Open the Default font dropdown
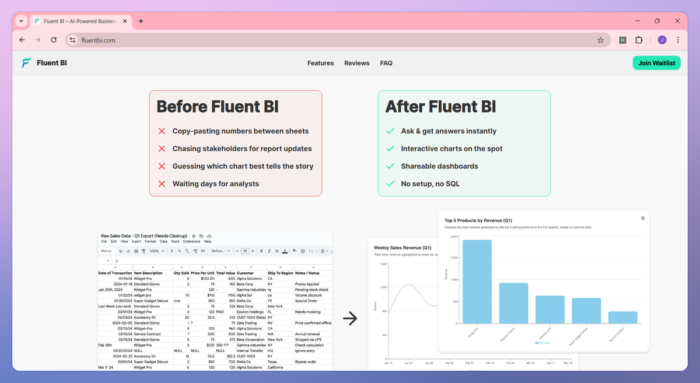700x383 pixels. pos(220,251)
